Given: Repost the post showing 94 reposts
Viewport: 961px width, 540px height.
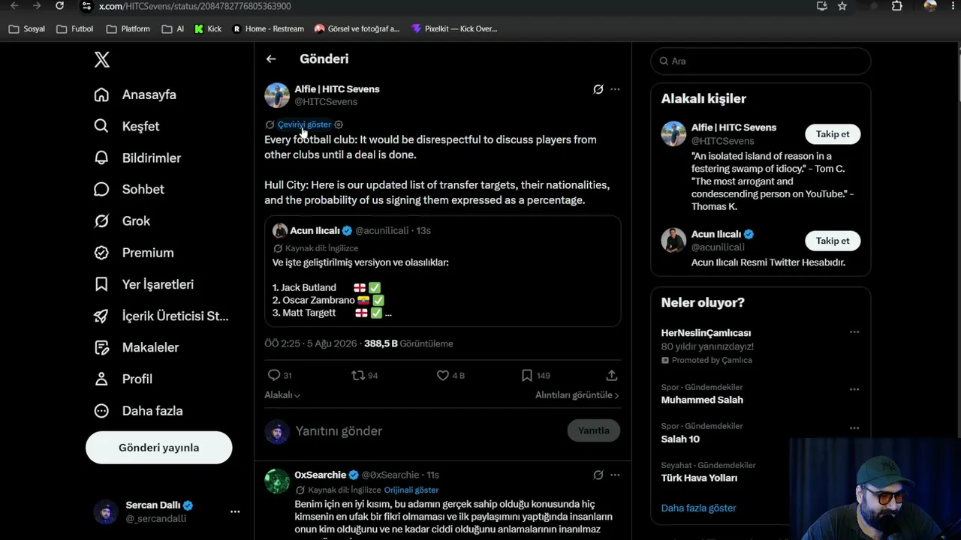Looking at the screenshot, I should click(x=358, y=375).
